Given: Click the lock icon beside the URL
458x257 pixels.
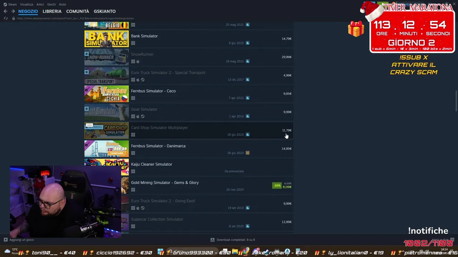Looking at the screenshot, I should [x=14, y=18].
